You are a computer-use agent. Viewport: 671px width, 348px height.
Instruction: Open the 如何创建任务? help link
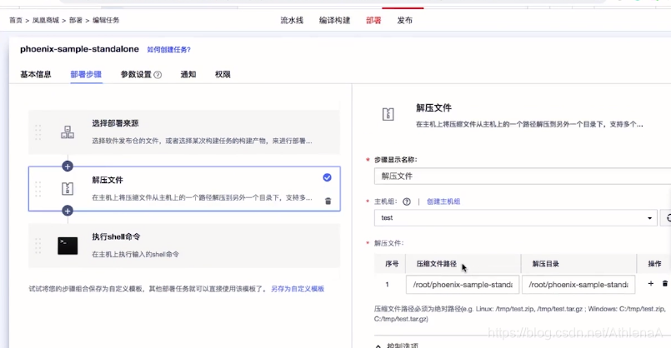(169, 50)
